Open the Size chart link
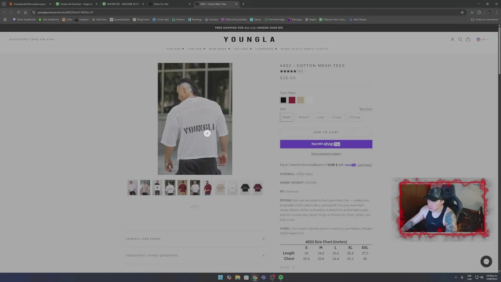The height and width of the screenshot is (282, 501). tap(366, 109)
